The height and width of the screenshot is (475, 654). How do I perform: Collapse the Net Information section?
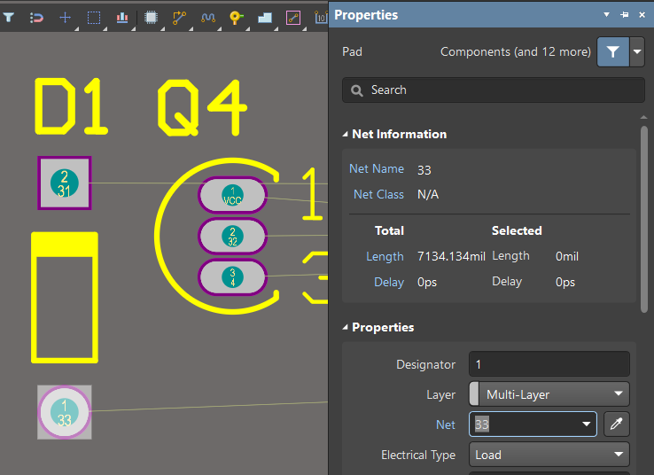[346, 135]
